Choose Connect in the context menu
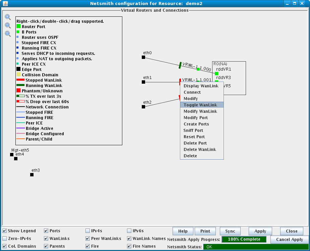This screenshot has width=310, height=251. (x=202, y=92)
